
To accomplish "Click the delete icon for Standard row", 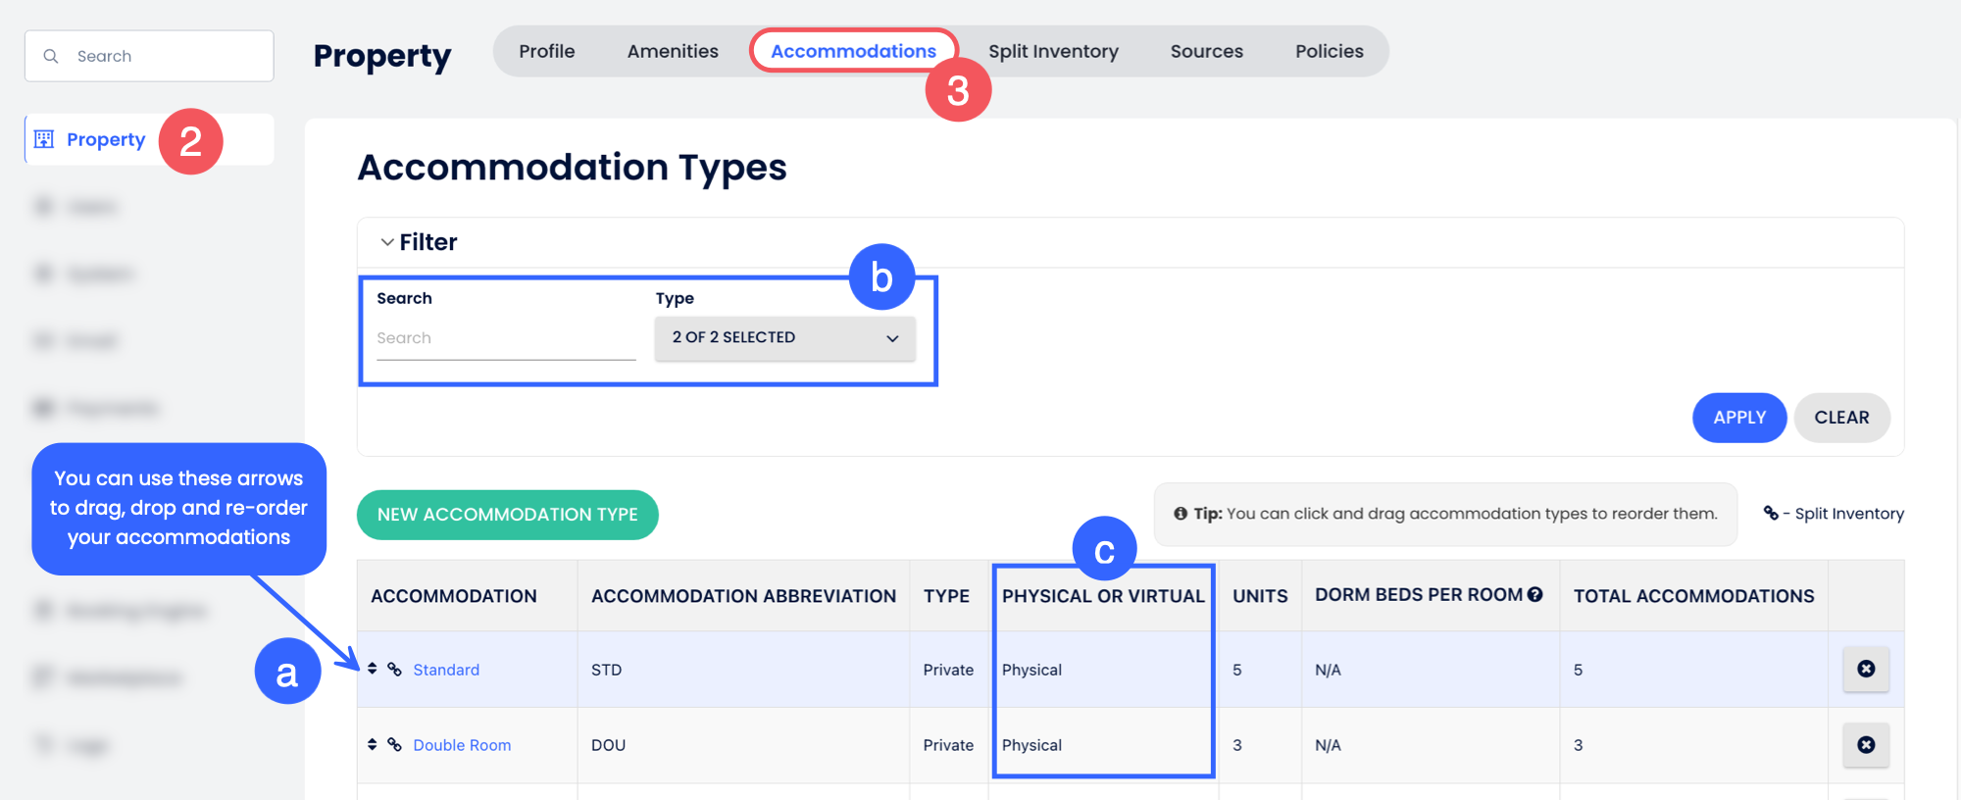I will point(1865,669).
